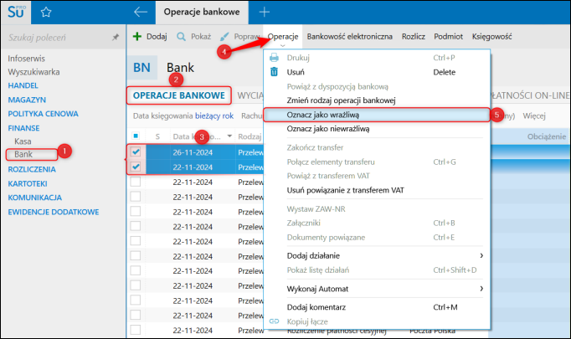Screen dimensions: 571x339
Task: Go back using the left arrow
Action: click(x=140, y=12)
